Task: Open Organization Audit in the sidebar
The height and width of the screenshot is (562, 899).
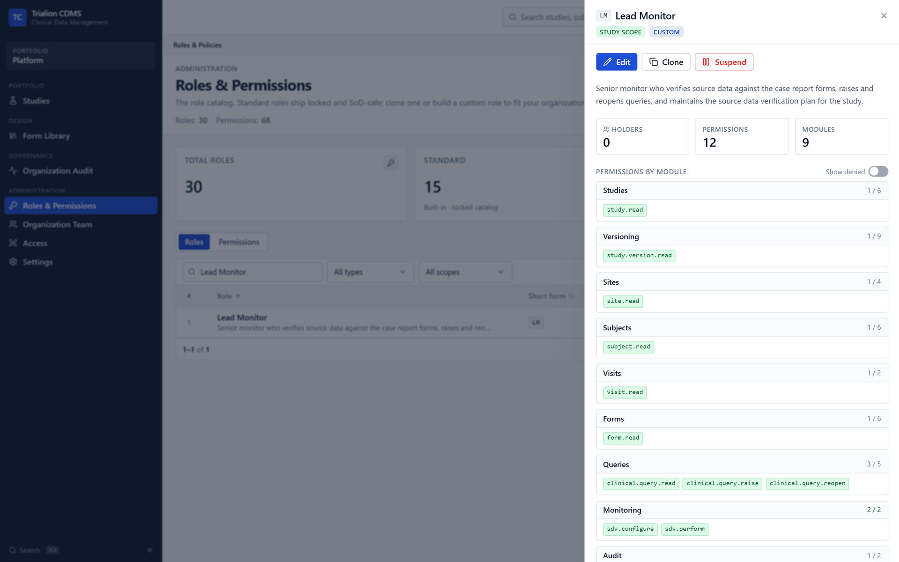Action: point(81,171)
